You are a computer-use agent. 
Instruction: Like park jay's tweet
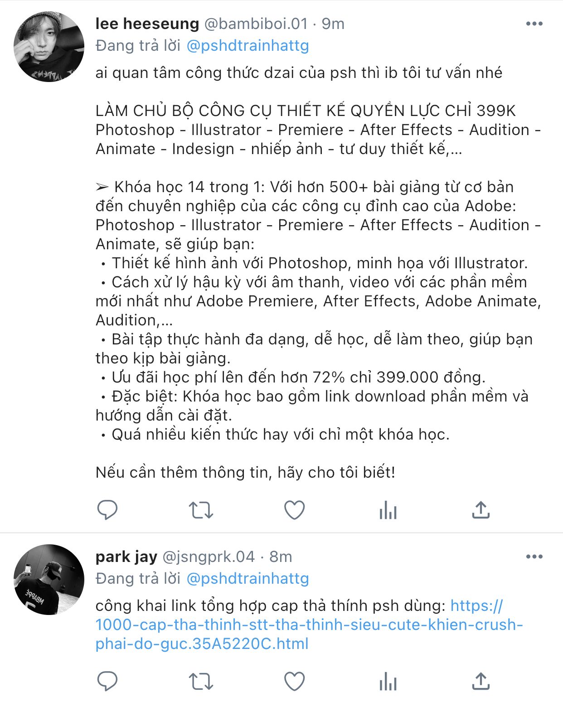pos(294,681)
